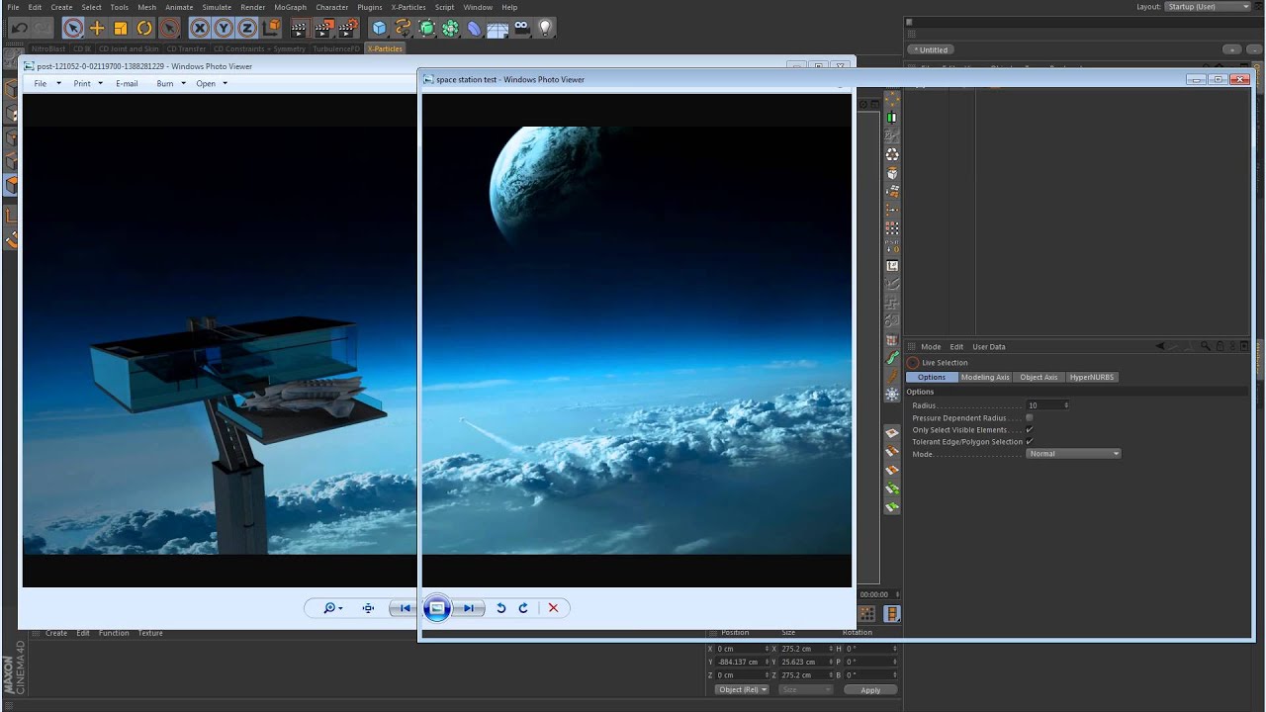The width and height of the screenshot is (1266, 712).
Task: Open the Deformer objects icon
Action: 474,29
